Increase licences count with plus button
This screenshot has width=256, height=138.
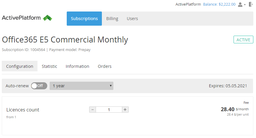[125, 110]
